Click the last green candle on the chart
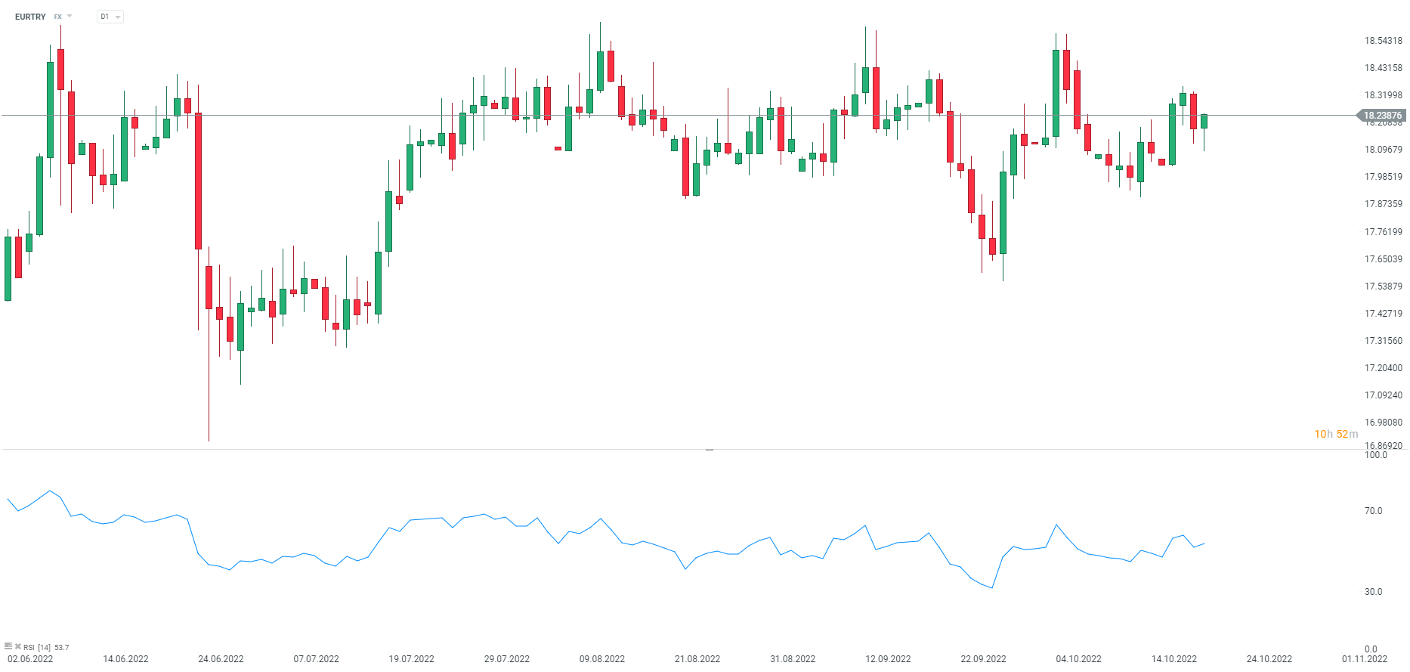 1204,121
